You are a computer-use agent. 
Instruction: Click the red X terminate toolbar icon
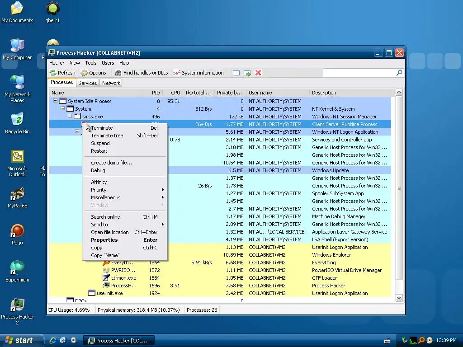coord(258,73)
